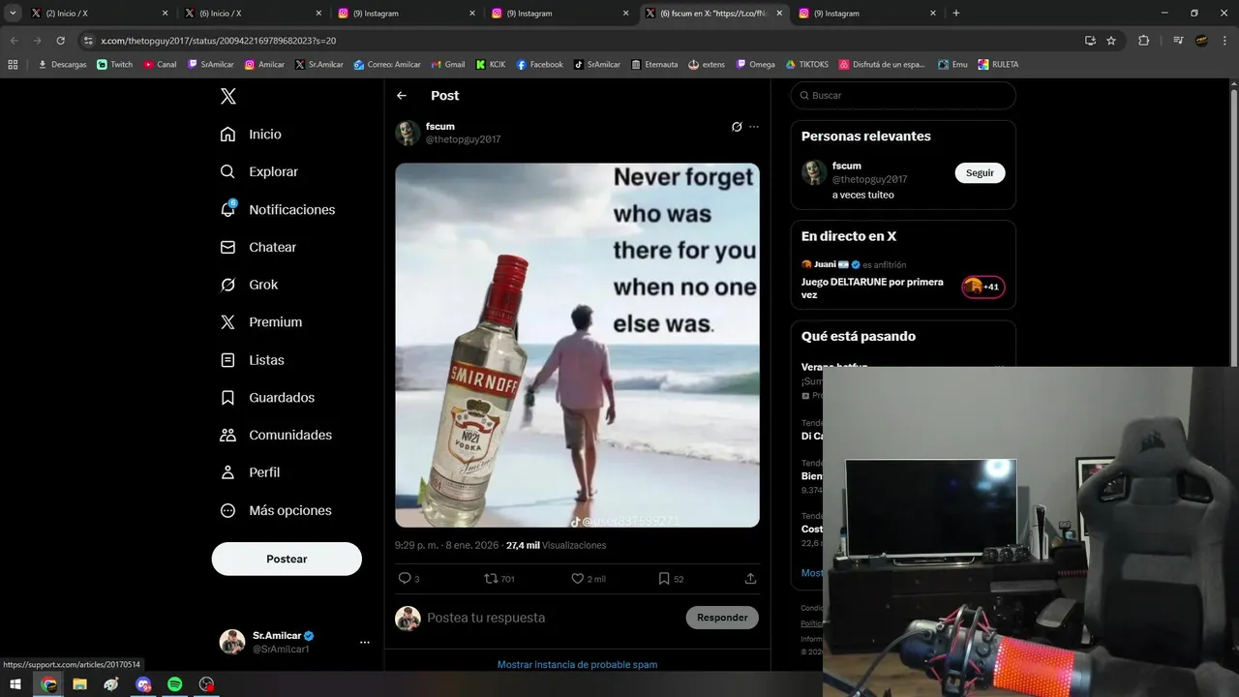Open Comunidades in the sidebar
The width and height of the screenshot is (1239, 697).
pyautogui.click(x=276, y=435)
